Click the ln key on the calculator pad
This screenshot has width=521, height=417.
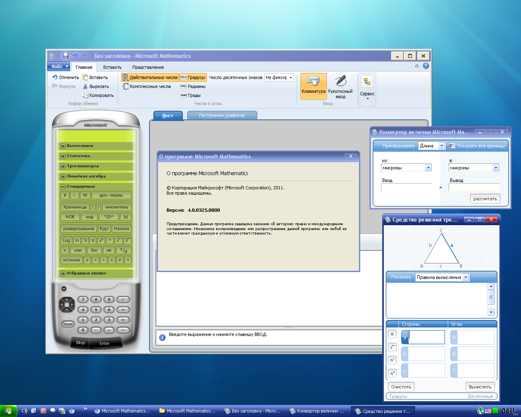pyautogui.click(x=77, y=240)
